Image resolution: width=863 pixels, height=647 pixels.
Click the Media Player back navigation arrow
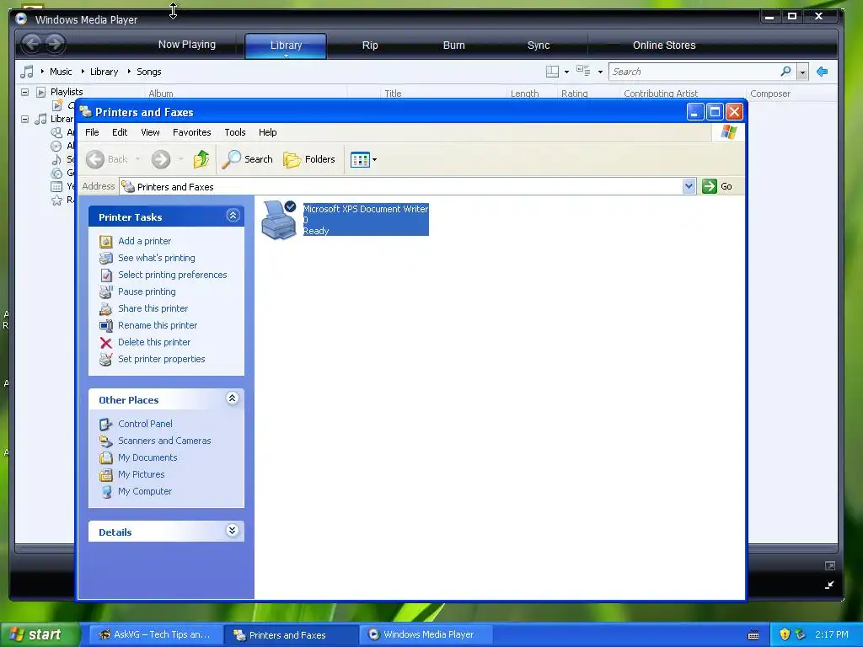click(x=32, y=44)
